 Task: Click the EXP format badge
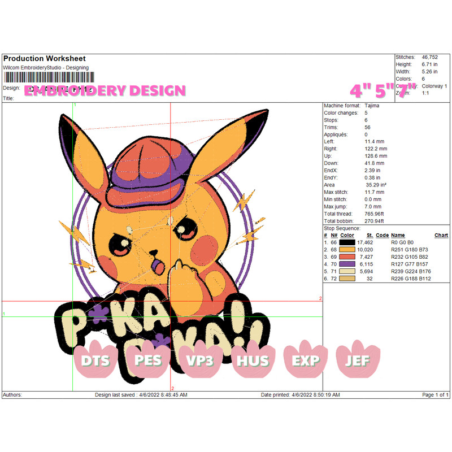(306, 360)
